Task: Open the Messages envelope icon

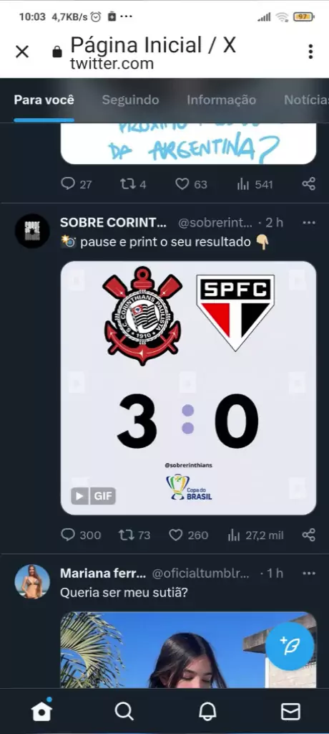Action: pyautogui.click(x=290, y=712)
